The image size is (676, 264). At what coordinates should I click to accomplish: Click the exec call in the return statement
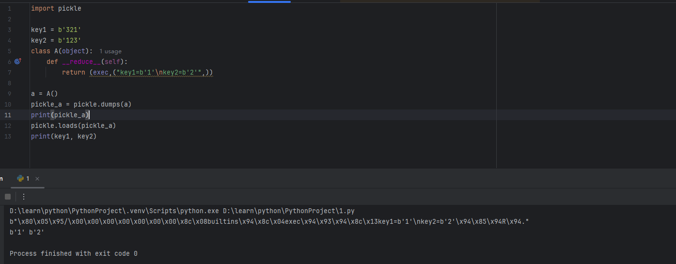[101, 73]
